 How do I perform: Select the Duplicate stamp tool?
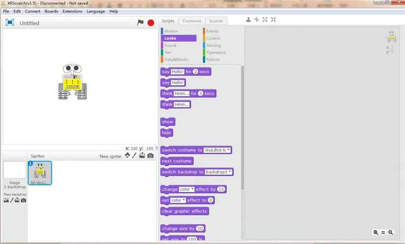click(248, 20)
